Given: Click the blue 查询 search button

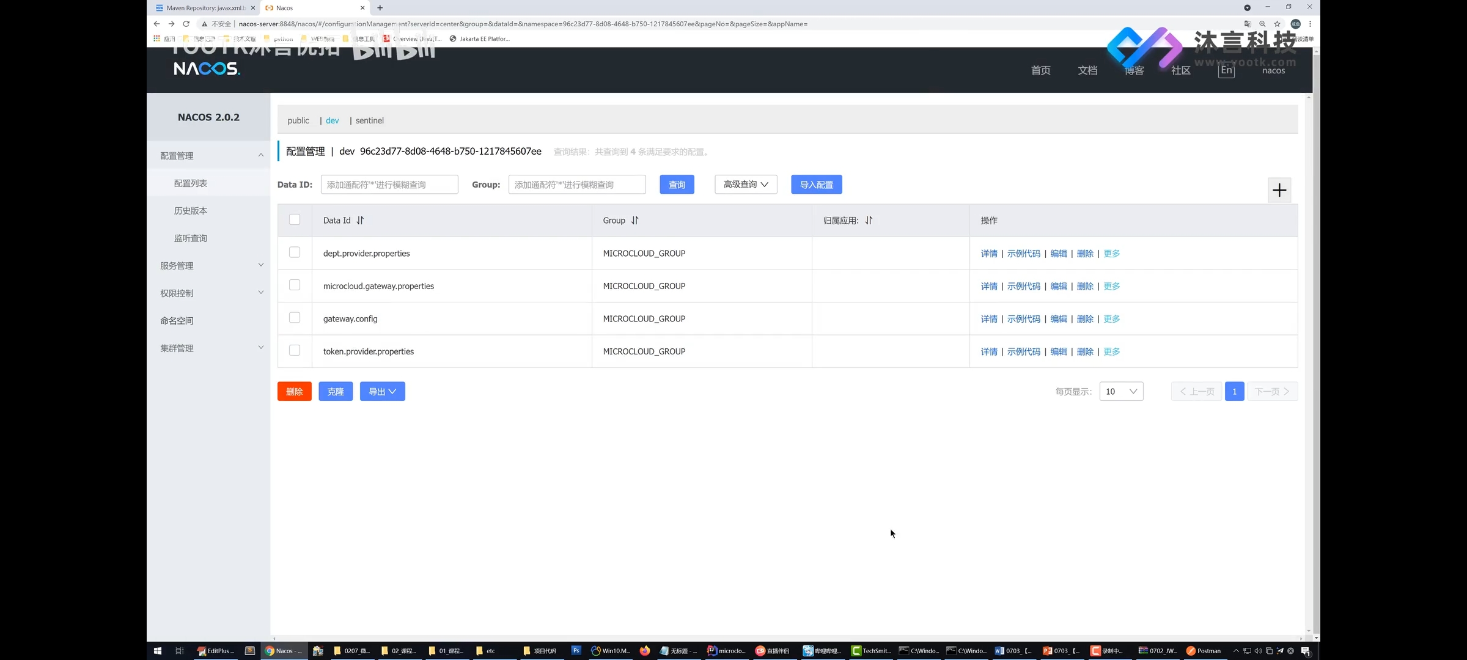Looking at the screenshot, I should pos(677,185).
